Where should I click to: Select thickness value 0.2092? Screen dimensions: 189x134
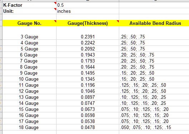[88, 49]
